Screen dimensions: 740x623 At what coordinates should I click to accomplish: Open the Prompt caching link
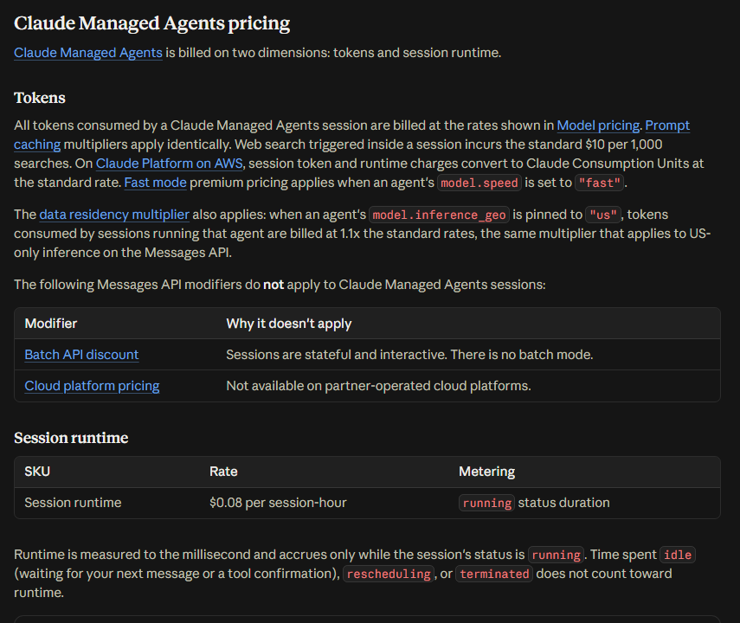(667, 125)
